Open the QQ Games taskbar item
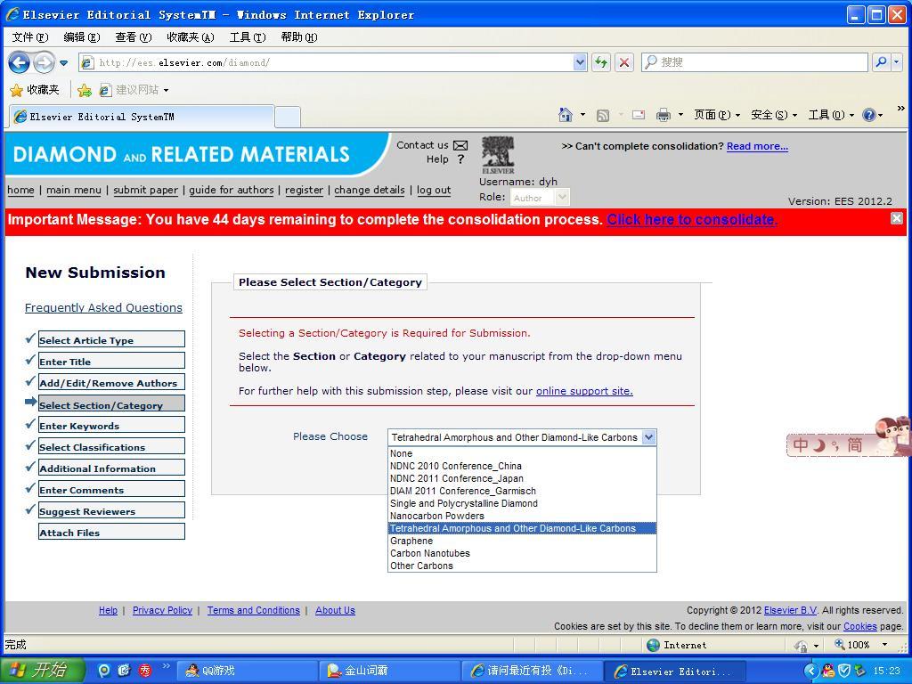 [246, 671]
